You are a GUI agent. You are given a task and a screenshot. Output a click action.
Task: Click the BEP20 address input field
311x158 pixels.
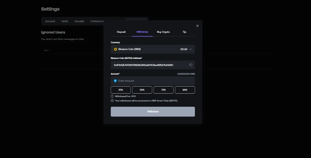[x=153, y=65]
